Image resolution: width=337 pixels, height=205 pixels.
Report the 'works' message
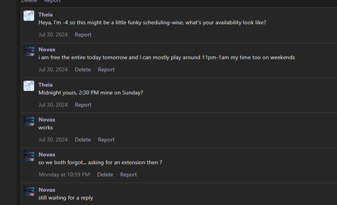pos(106,140)
